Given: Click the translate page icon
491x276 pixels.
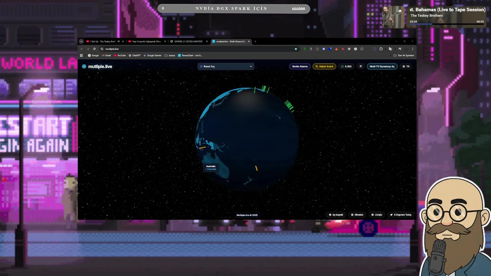Looking at the screenshot, I should [x=390, y=49].
